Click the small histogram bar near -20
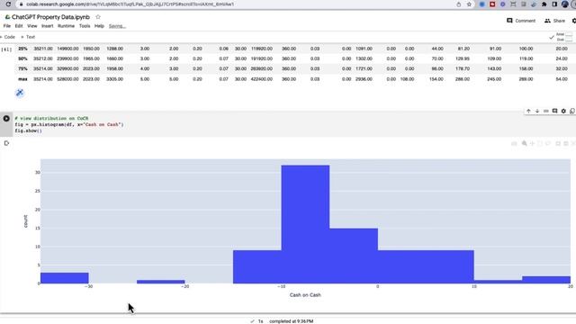The height and width of the screenshot is (324, 576). click(x=161, y=282)
